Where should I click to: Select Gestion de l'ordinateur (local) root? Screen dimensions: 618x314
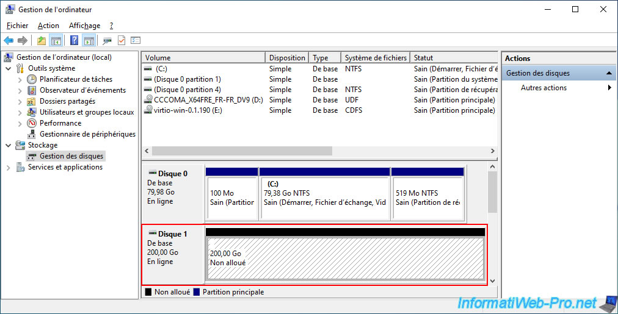[x=64, y=57]
